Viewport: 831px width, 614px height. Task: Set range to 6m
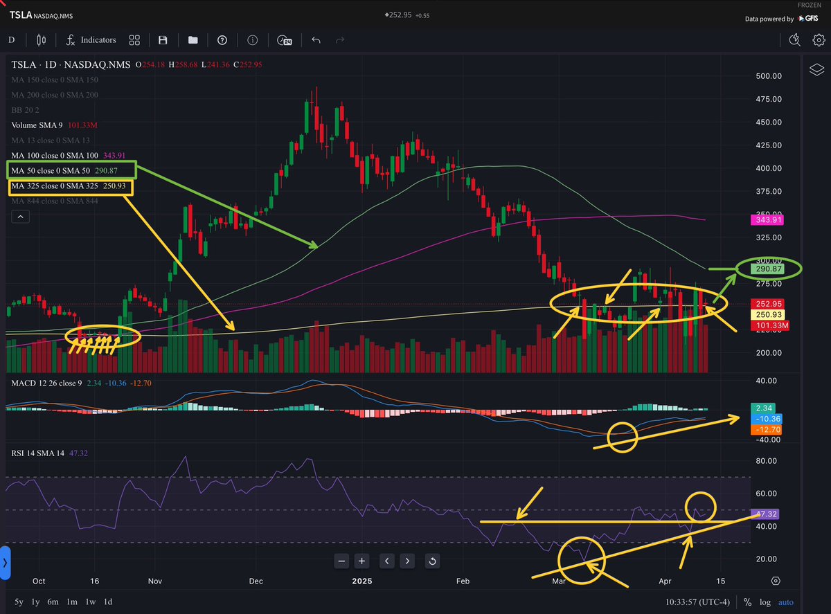[54, 602]
